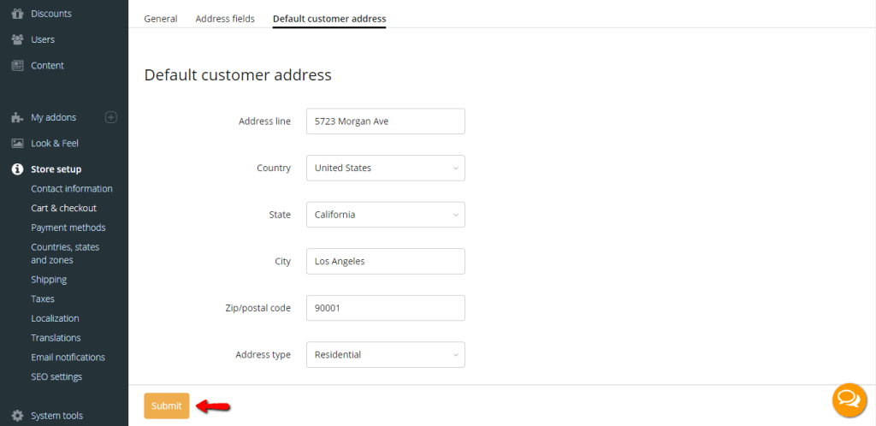Screen dimensions: 876x426
Task: Go to Contact information settings
Action: [72, 189]
